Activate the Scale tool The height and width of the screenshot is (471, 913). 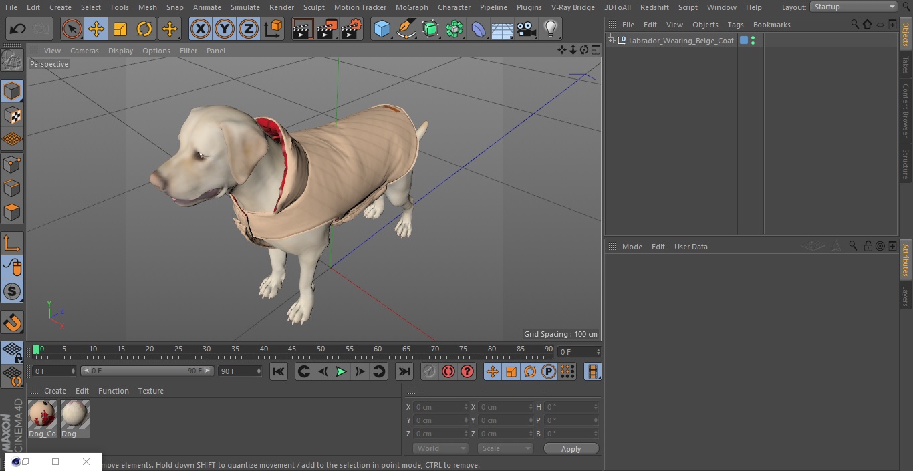click(120, 29)
